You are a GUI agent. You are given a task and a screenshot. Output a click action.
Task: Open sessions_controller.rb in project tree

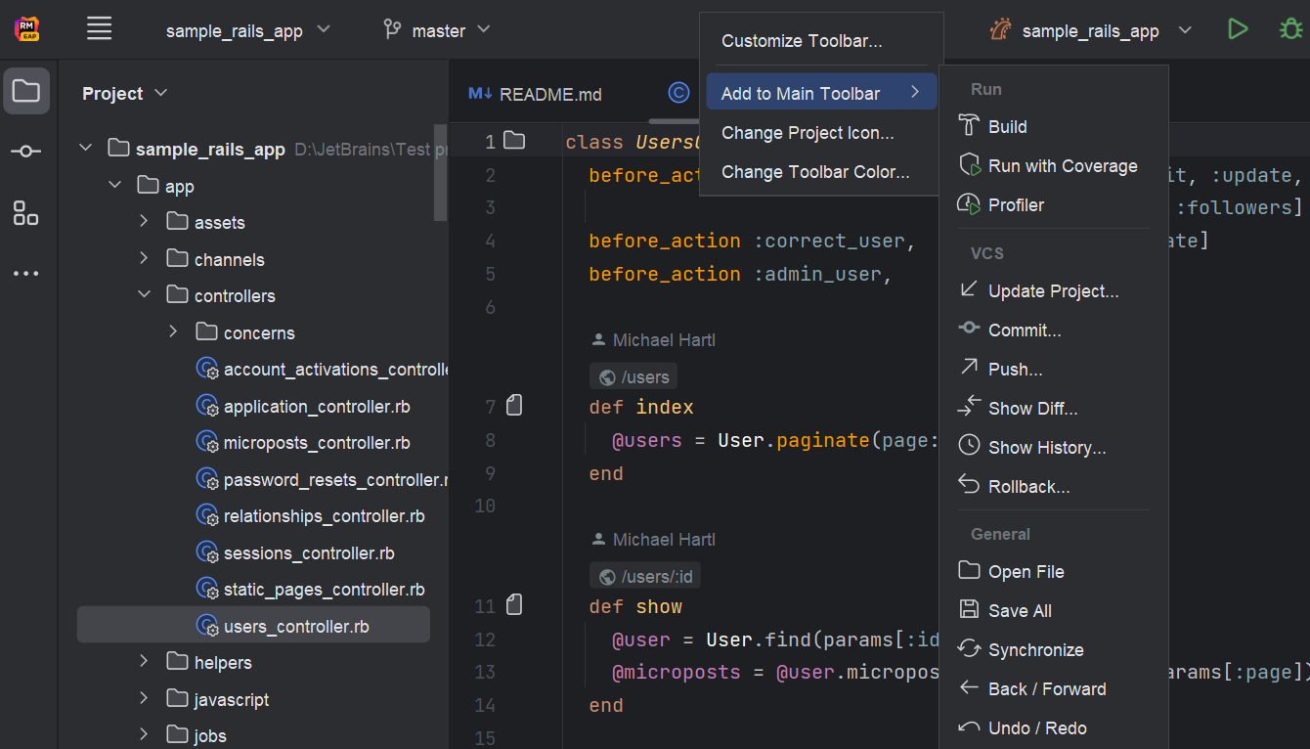pyautogui.click(x=308, y=553)
